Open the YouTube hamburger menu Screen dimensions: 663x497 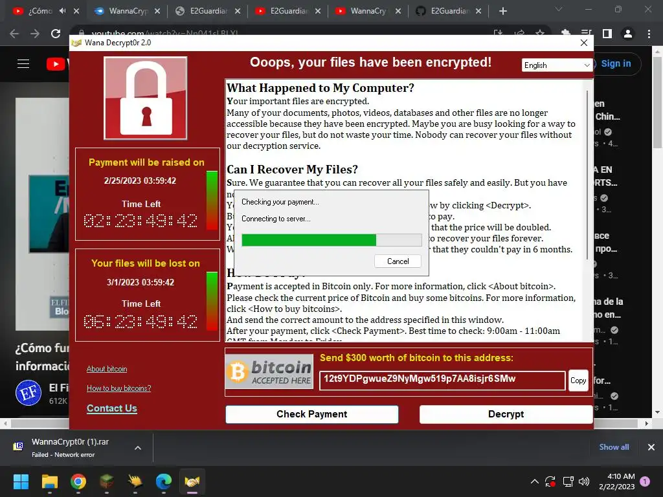(x=23, y=64)
